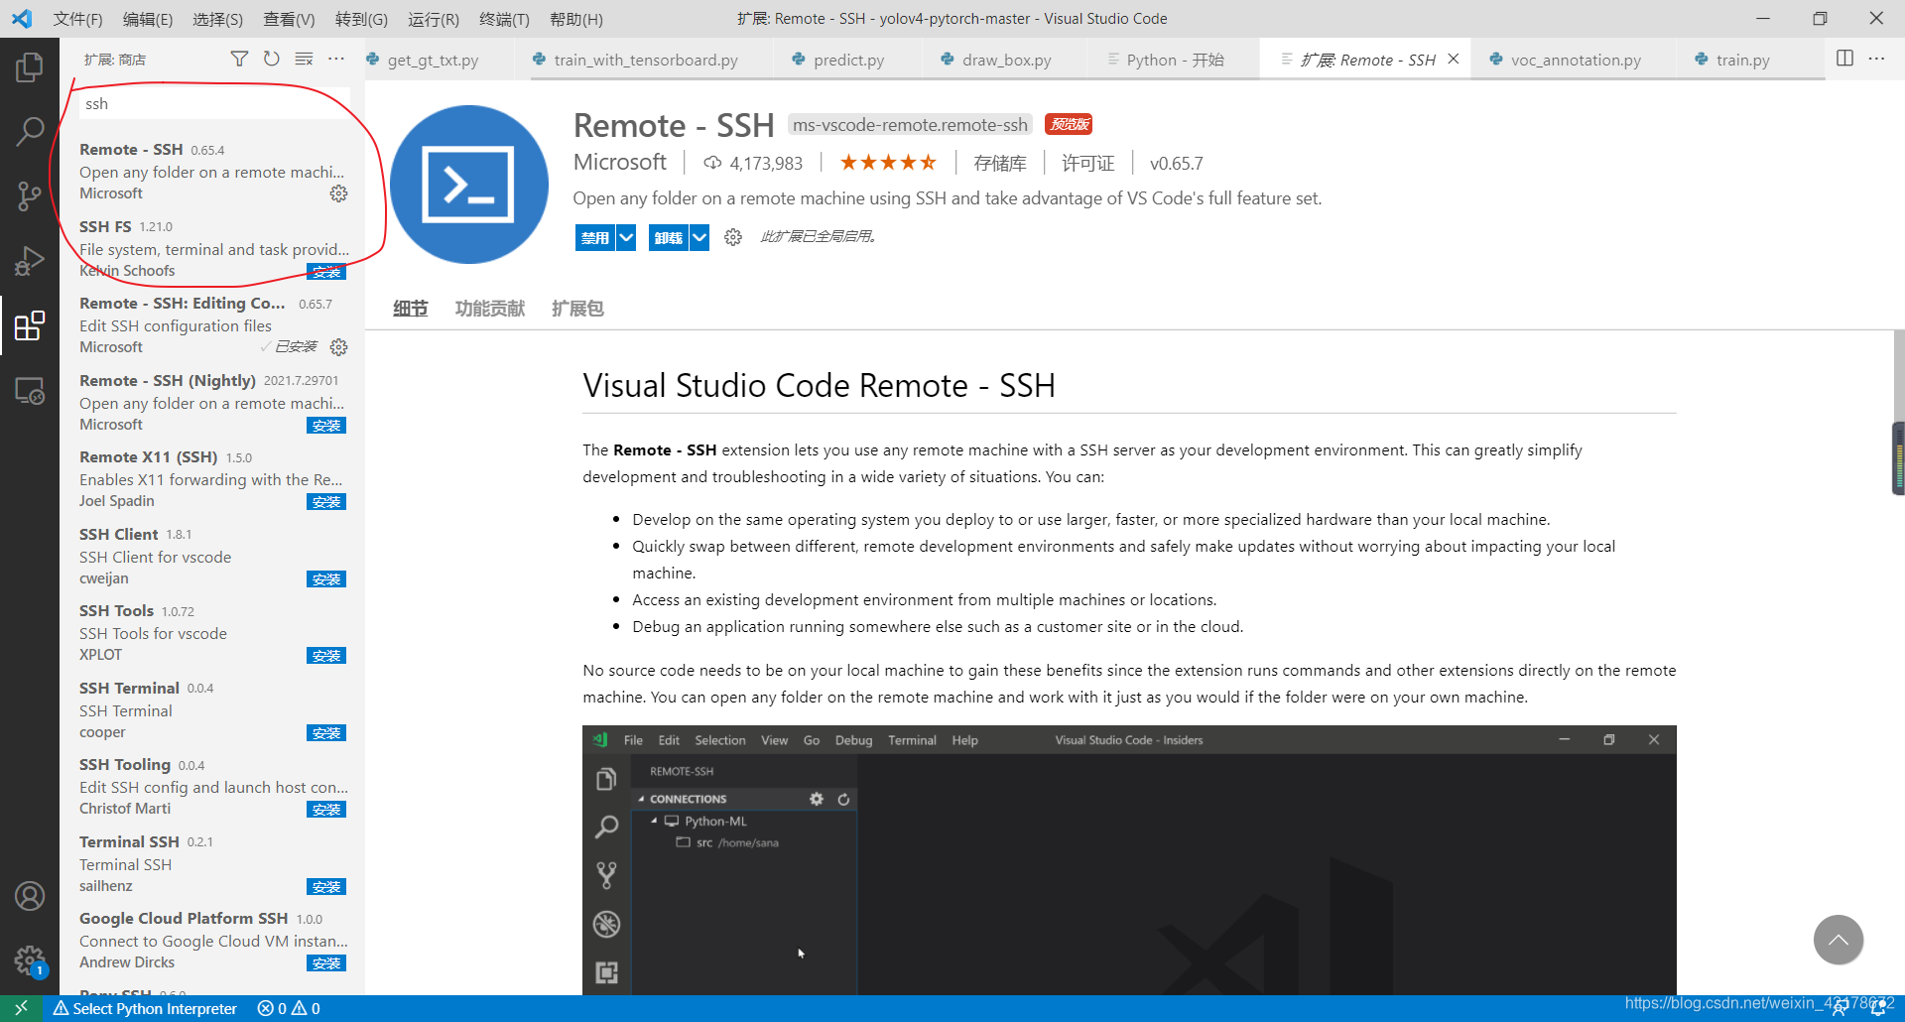Install SSH Tools extension

[x=326, y=656]
